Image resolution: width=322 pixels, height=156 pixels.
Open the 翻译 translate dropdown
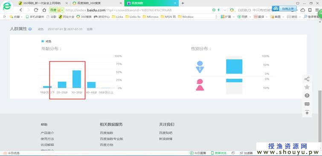(x=261, y=17)
